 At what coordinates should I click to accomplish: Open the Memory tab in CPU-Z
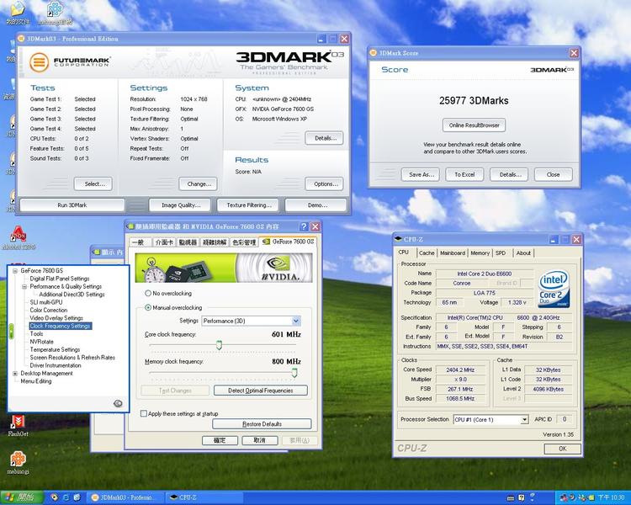[x=480, y=252]
